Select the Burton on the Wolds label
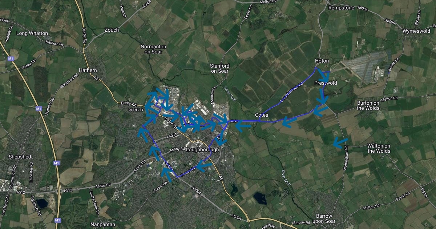 coord(368,105)
